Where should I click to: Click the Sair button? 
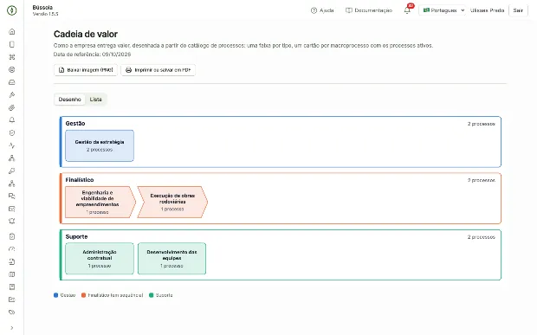(518, 10)
